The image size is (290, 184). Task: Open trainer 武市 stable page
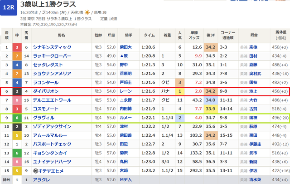tap(253, 153)
